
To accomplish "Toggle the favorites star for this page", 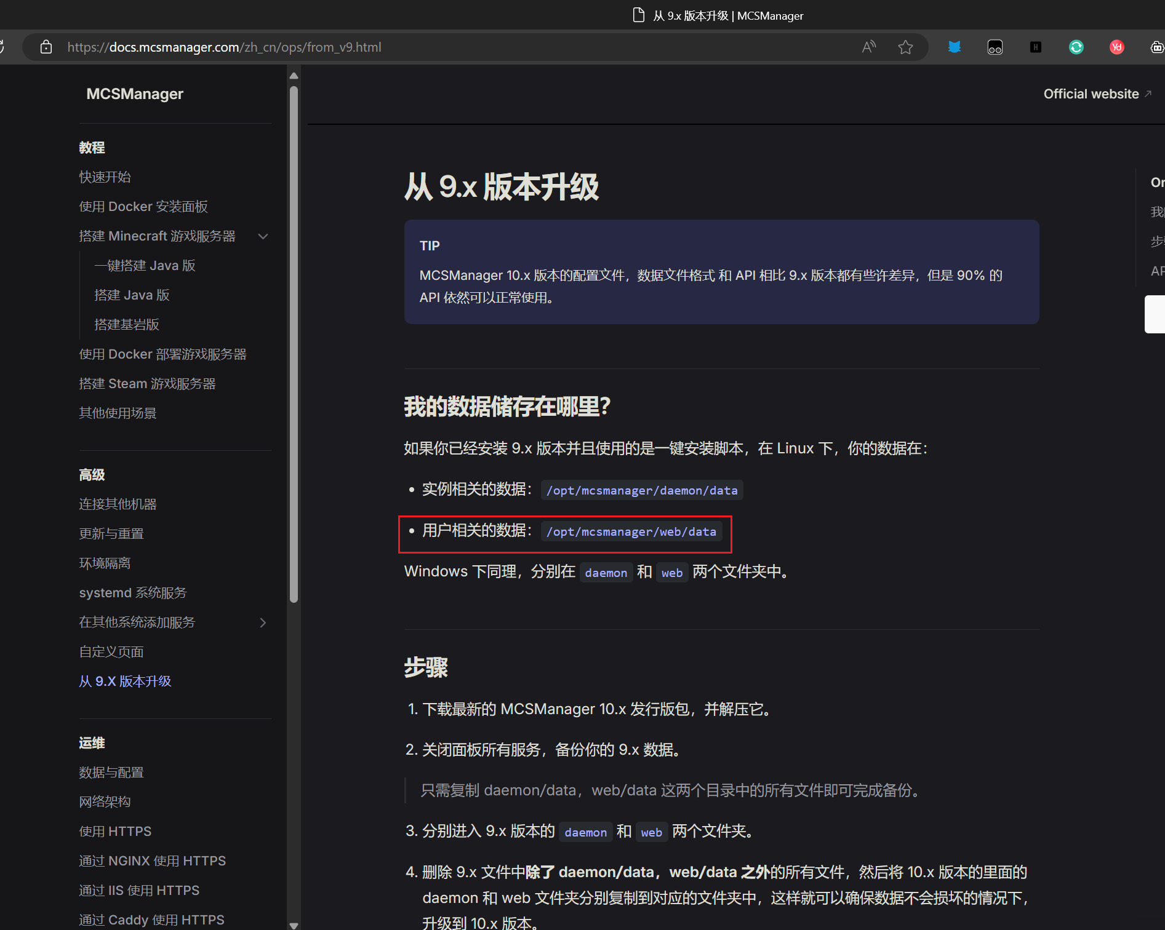I will click(x=905, y=47).
